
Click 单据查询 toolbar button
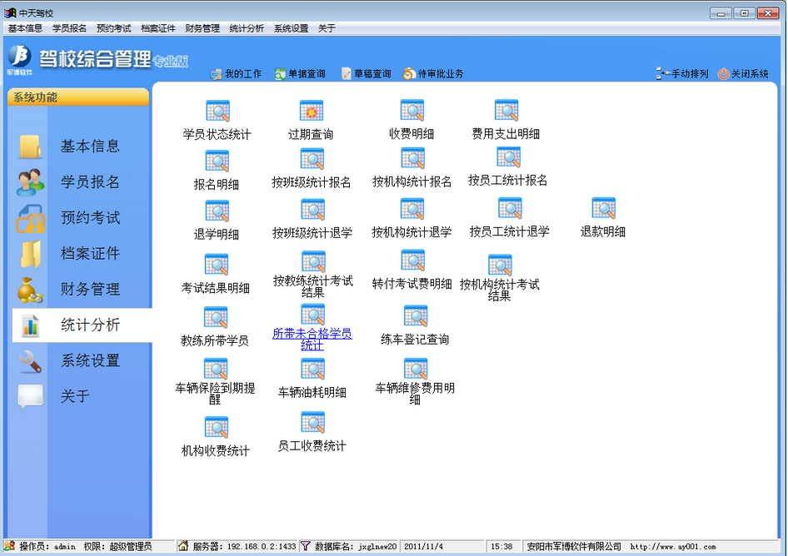[x=300, y=74]
